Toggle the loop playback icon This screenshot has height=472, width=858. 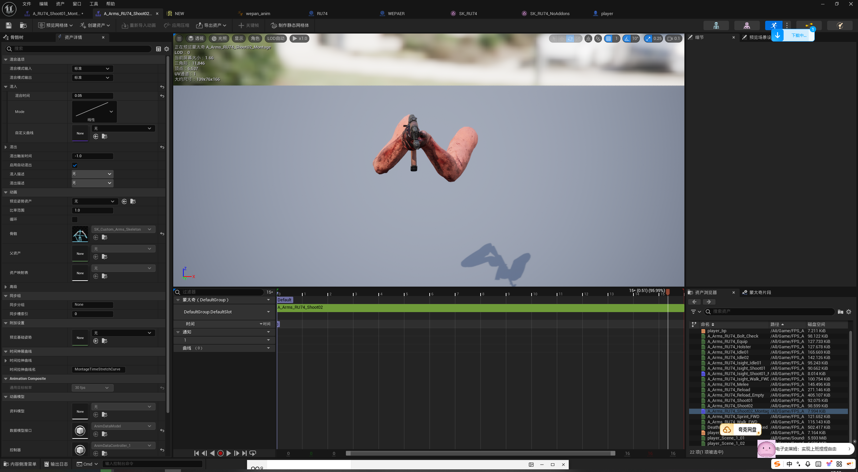click(253, 453)
